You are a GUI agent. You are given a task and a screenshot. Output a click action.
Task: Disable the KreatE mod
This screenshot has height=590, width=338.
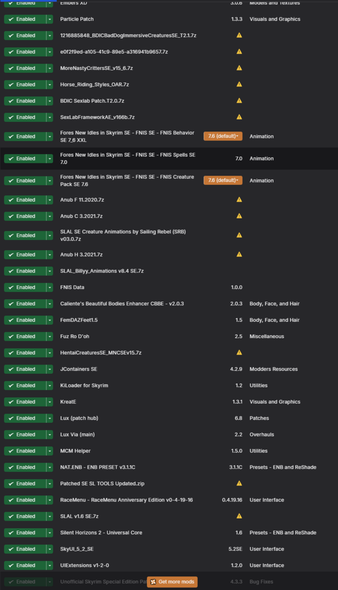point(25,402)
